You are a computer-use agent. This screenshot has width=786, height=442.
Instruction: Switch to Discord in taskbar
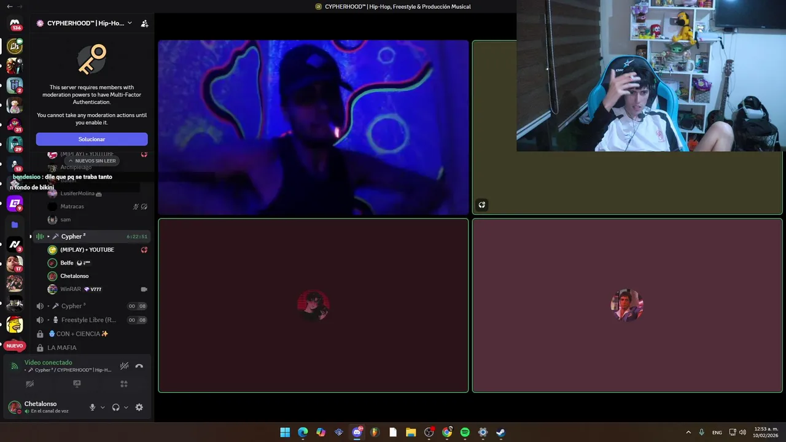point(357,432)
